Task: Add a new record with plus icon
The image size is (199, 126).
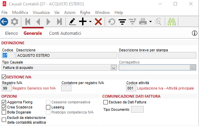Action: pos(83,22)
